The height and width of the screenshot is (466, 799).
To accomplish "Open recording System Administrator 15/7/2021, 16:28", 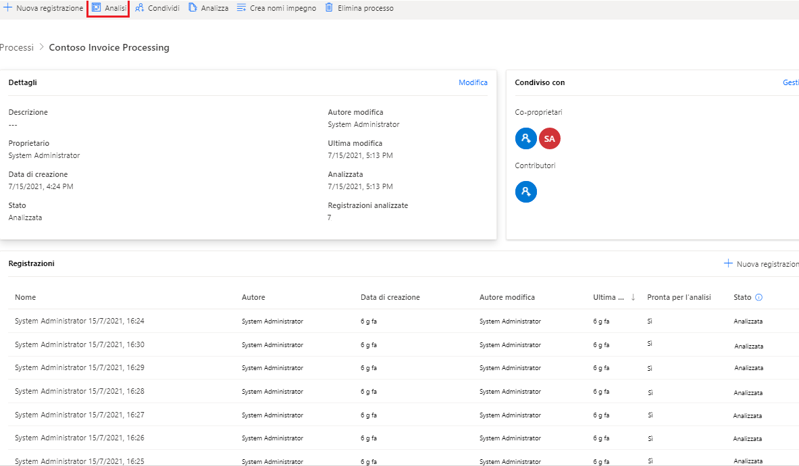I will click(80, 391).
